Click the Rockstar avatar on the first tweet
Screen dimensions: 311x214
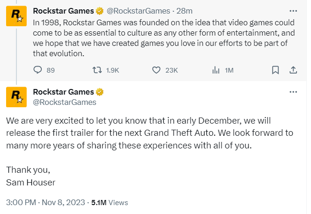pos(16,16)
